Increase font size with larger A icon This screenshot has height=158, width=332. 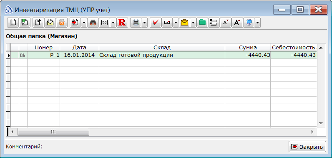[x=237, y=22]
